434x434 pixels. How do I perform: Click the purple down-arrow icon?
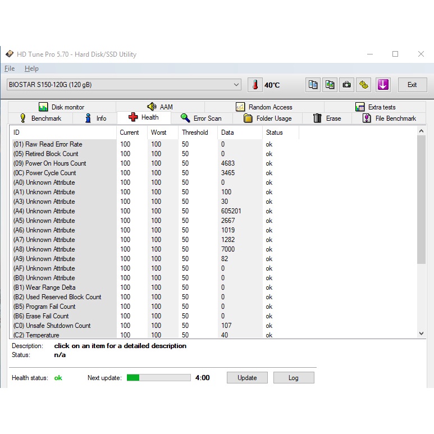383,85
